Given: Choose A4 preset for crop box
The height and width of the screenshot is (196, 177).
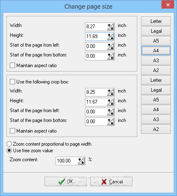Looking at the screenshot, I should pyautogui.click(x=156, y=110).
